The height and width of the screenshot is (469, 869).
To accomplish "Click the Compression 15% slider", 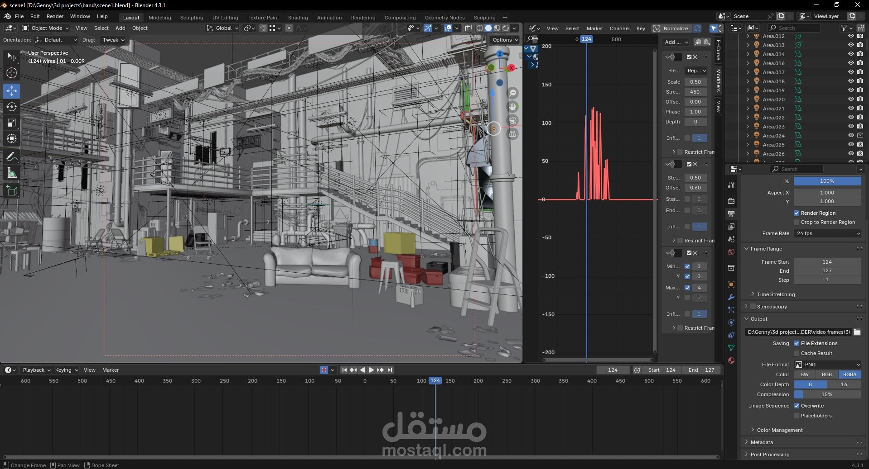I will pyautogui.click(x=827, y=394).
